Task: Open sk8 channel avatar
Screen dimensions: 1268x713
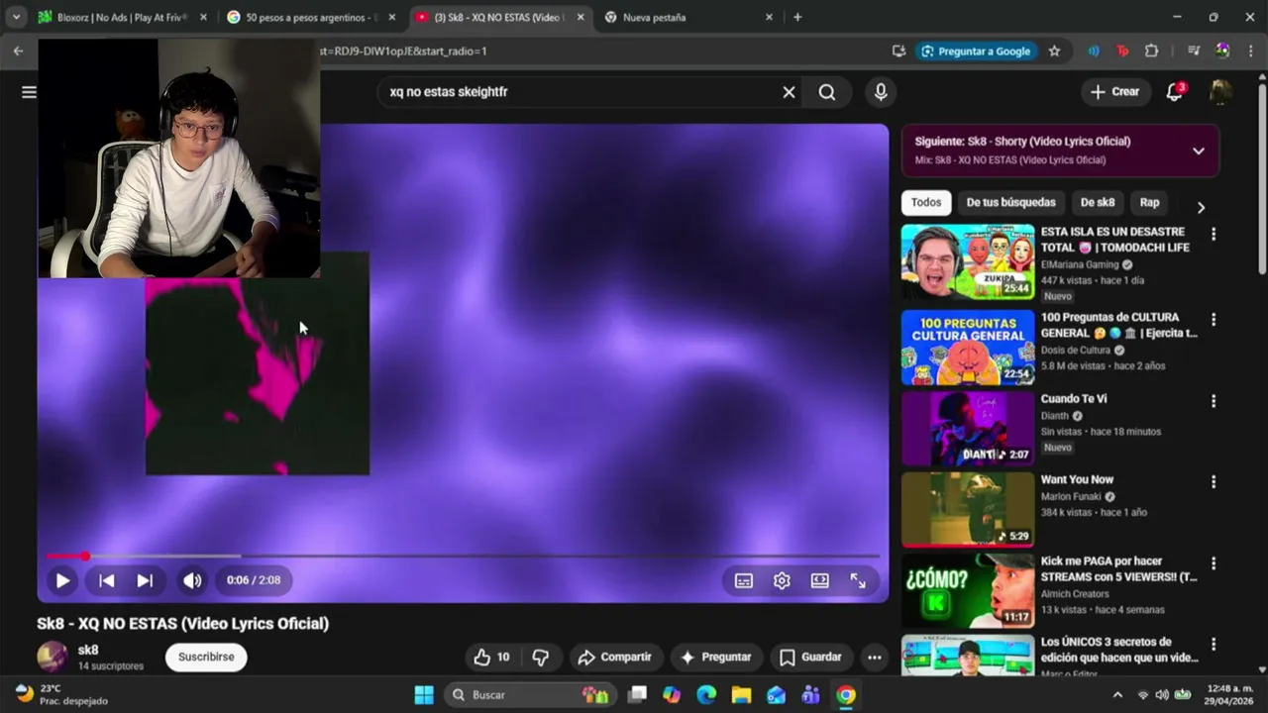Action: point(53,657)
